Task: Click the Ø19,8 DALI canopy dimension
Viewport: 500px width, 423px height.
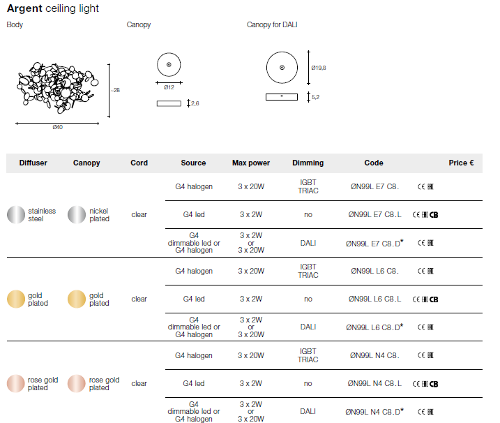Action: coord(319,68)
